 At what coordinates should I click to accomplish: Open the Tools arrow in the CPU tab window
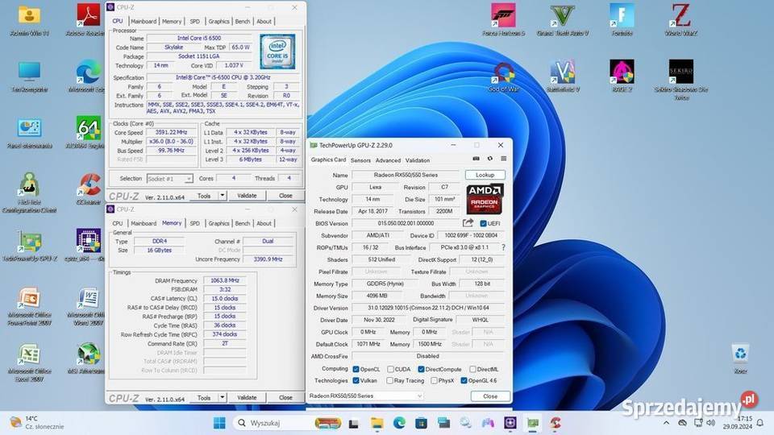(223, 196)
